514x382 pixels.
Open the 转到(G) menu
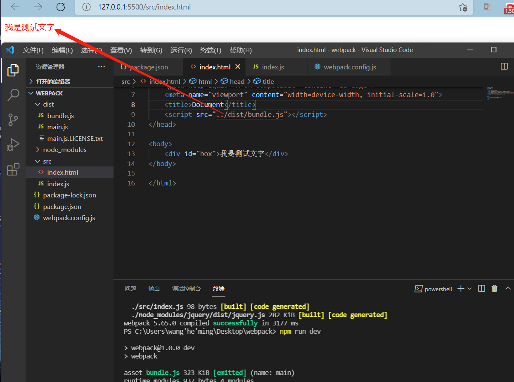(151, 50)
